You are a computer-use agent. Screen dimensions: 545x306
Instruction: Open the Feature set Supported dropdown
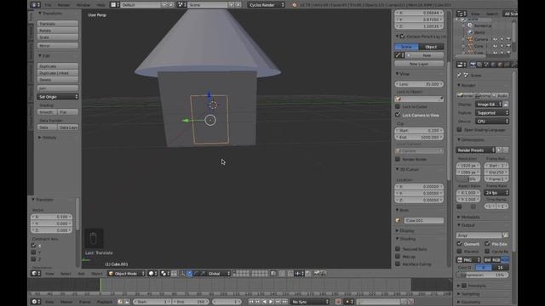pyautogui.click(x=492, y=113)
